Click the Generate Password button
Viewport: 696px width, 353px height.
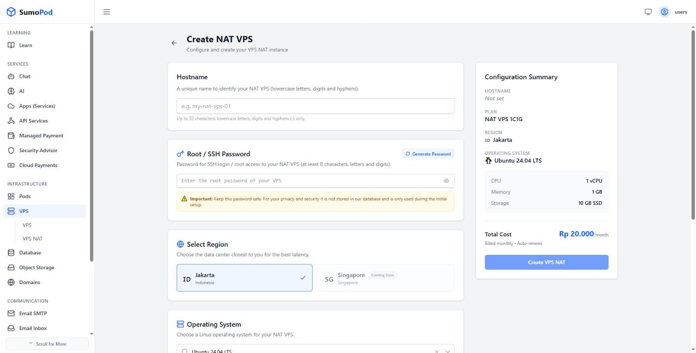[428, 154]
